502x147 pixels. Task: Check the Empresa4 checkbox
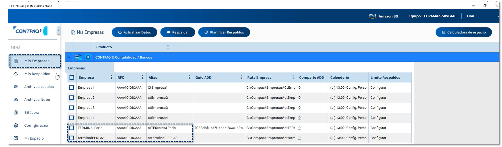coord(72,118)
